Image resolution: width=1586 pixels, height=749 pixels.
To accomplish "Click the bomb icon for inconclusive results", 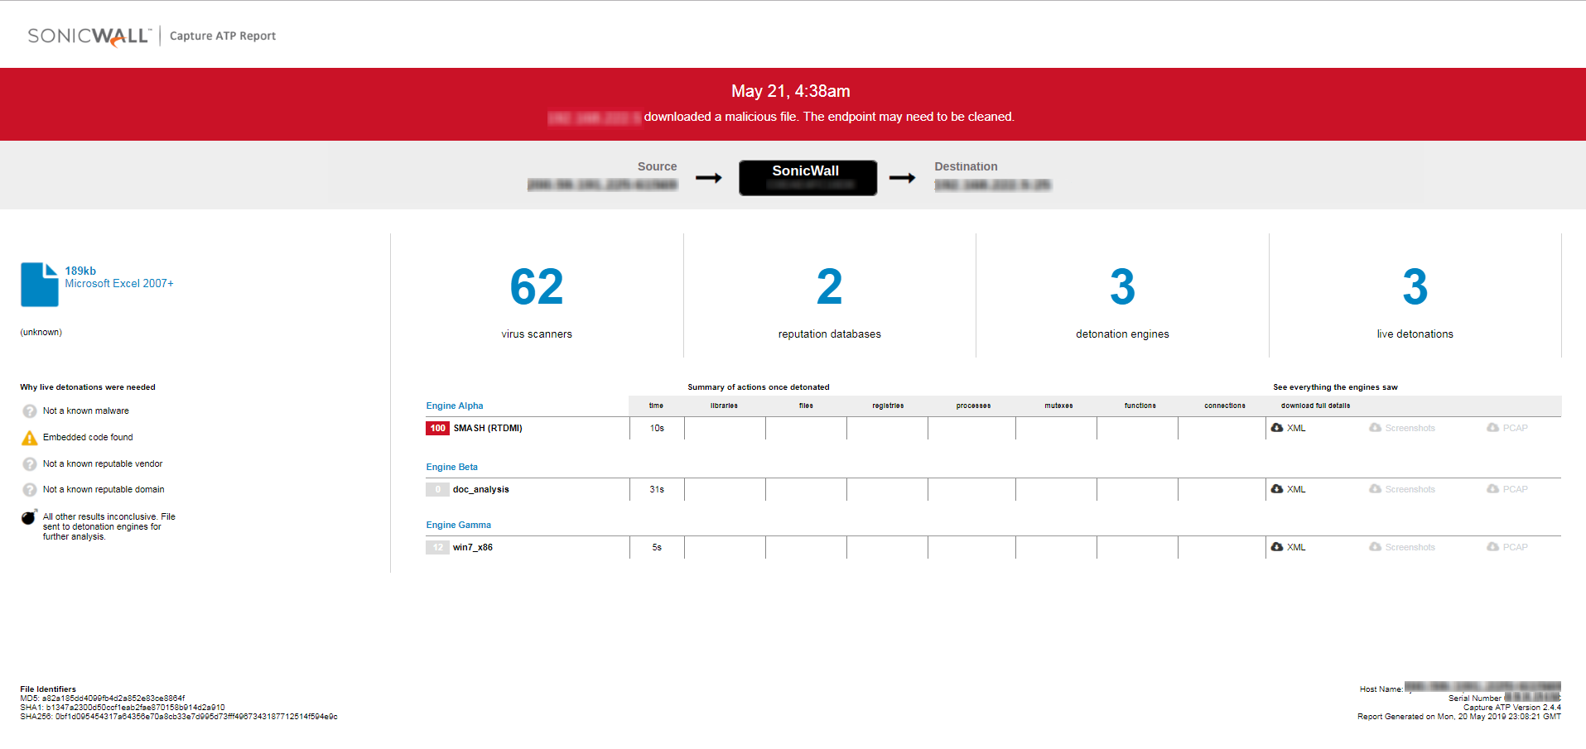I will coord(29,517).
